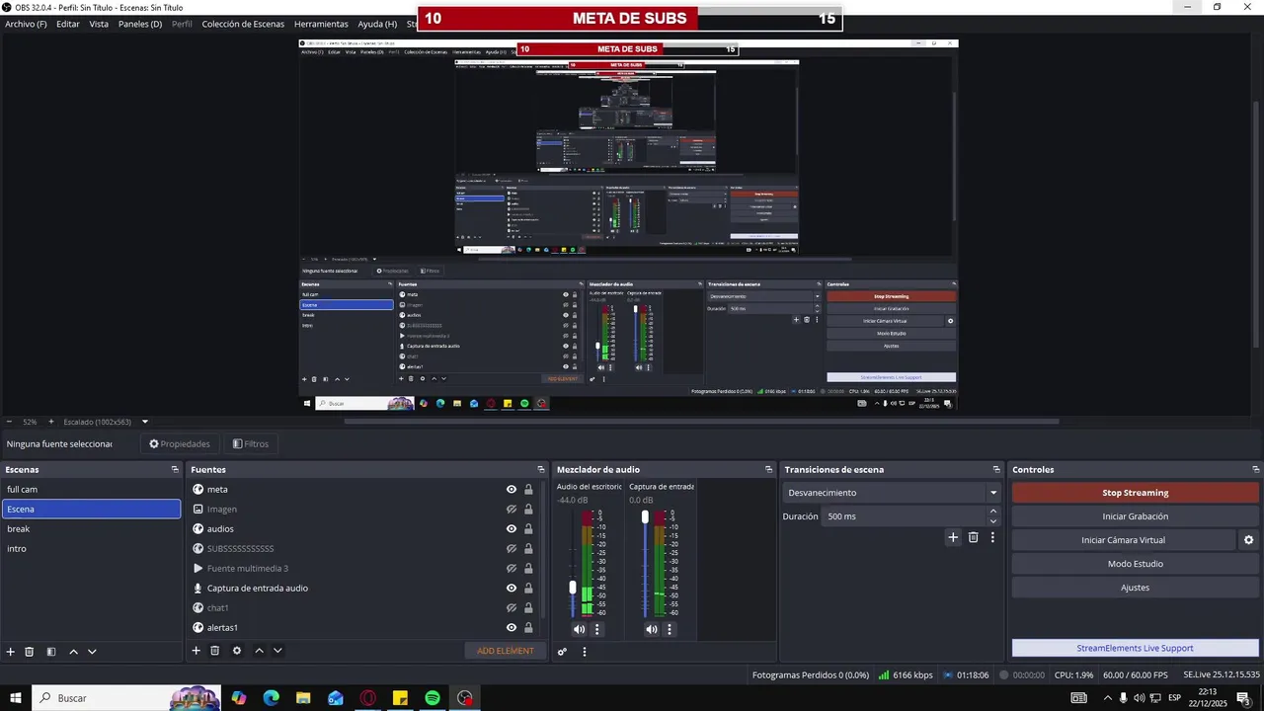1264x711 pixels.
Task: Hide the audios source
Action: tap(512, 528)
